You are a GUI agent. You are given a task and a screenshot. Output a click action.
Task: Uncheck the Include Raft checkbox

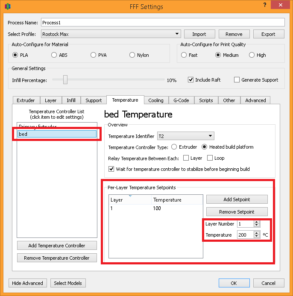tap(191, 80)
